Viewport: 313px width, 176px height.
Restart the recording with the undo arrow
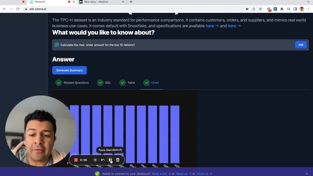tap(103, 160)
